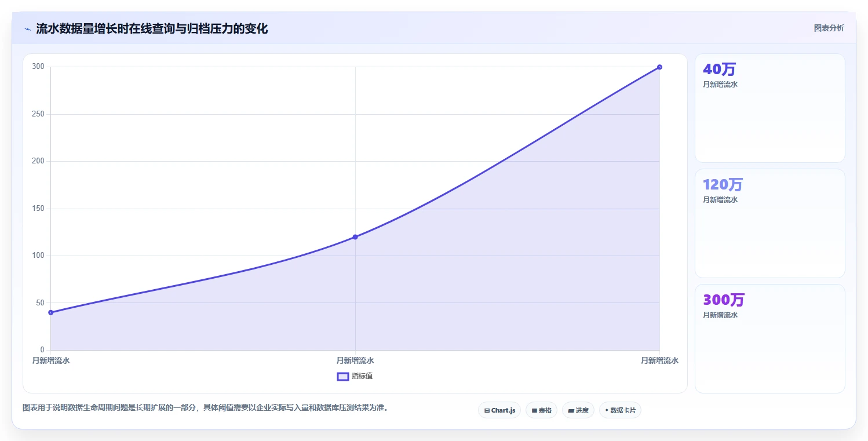
Task: Click the title 流水数据量增长时在线查询与归档压力的变化
Action: click(x=152, y=29)
